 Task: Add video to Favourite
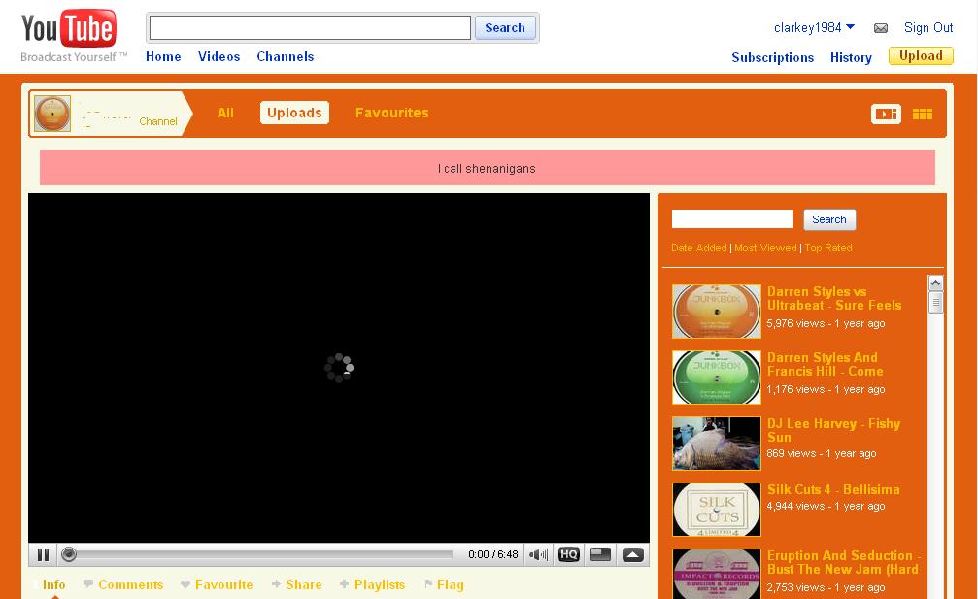[217, 584]
